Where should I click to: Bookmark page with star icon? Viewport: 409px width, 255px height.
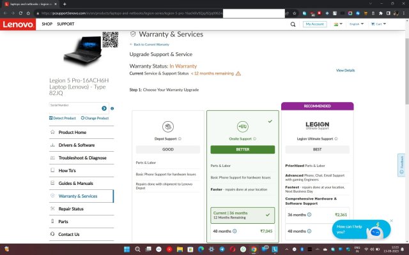tap(295, 13)
